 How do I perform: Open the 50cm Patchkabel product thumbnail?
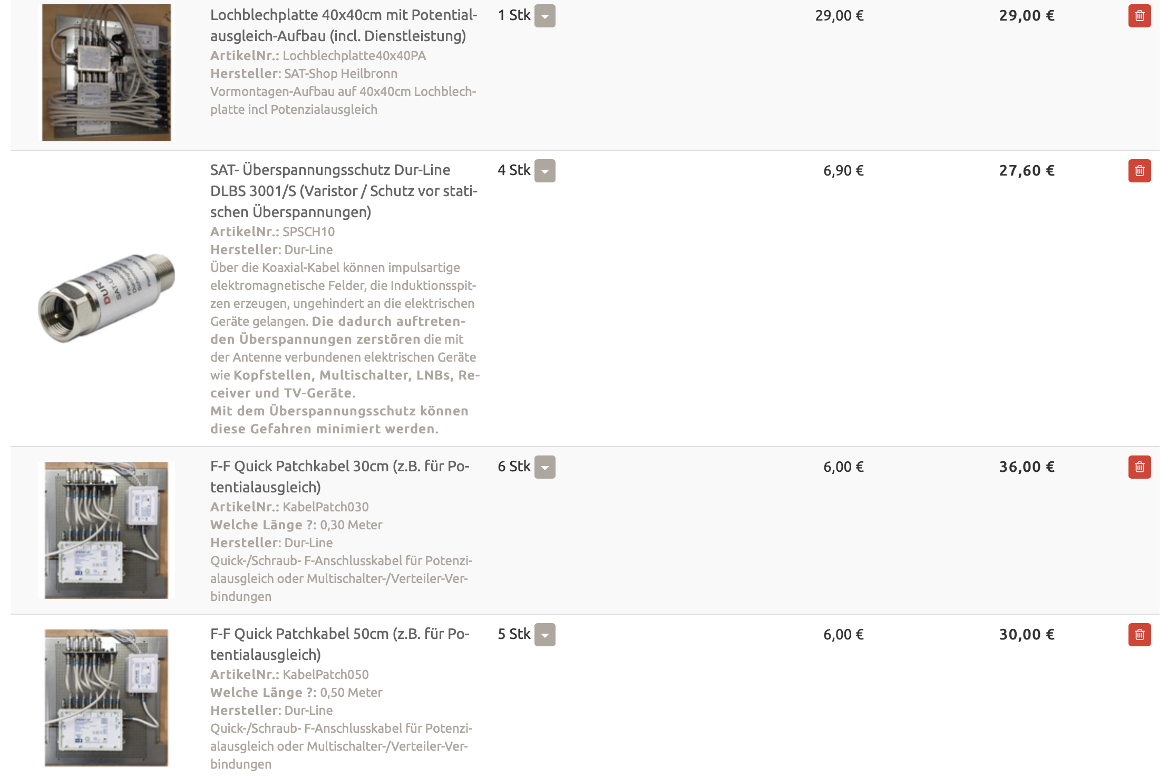click(x=106, y=698)
